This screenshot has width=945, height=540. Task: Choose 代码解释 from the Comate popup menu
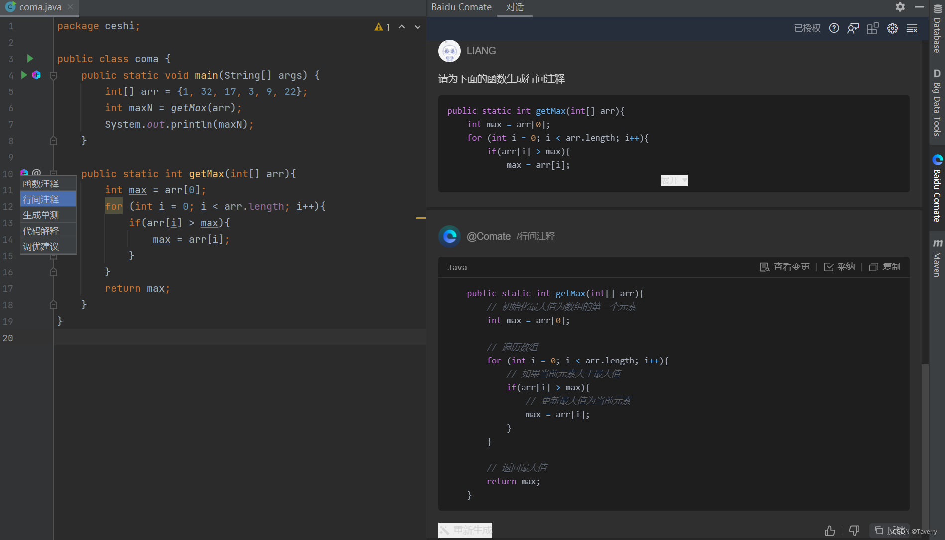[x=48, y=231]
